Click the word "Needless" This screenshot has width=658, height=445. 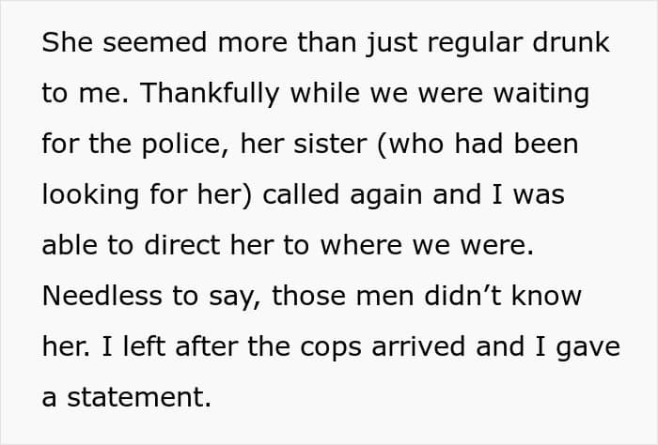pyautogui.click(x=102, y=296)
